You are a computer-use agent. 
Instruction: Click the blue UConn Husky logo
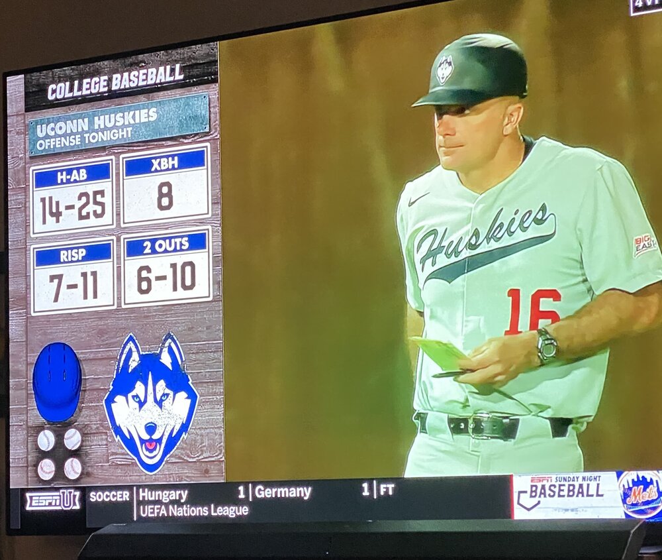pos(151,403)
